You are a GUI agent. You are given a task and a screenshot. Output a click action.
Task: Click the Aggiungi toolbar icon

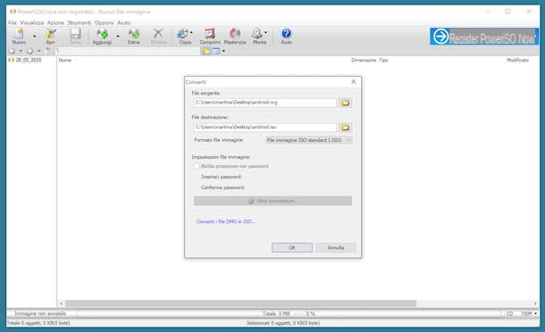pos(102,36)
